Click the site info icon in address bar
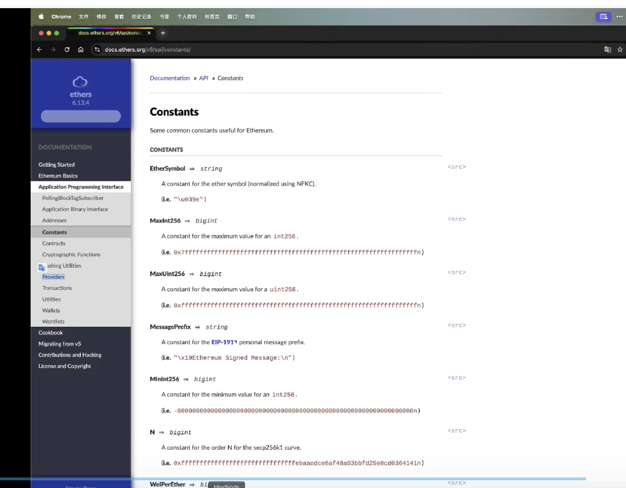The height and width of the screenshot is (488, 626). click(97, 49)
